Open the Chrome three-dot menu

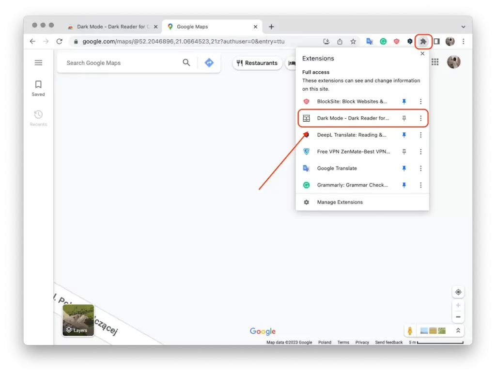pyautogui.click(x=464, y=42)
